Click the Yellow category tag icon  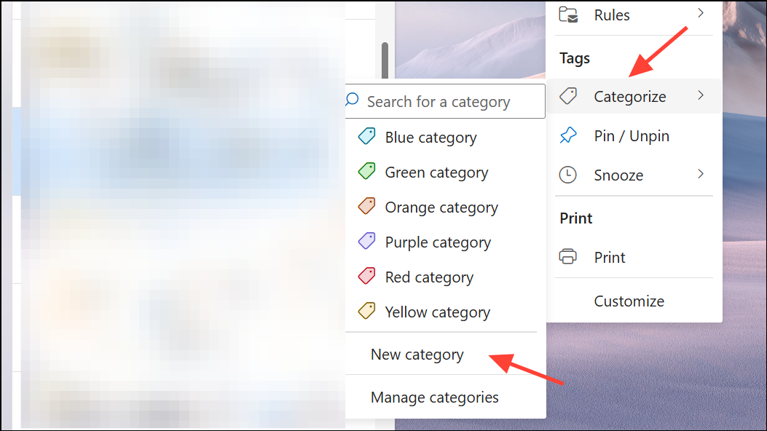tap(366, 311)
